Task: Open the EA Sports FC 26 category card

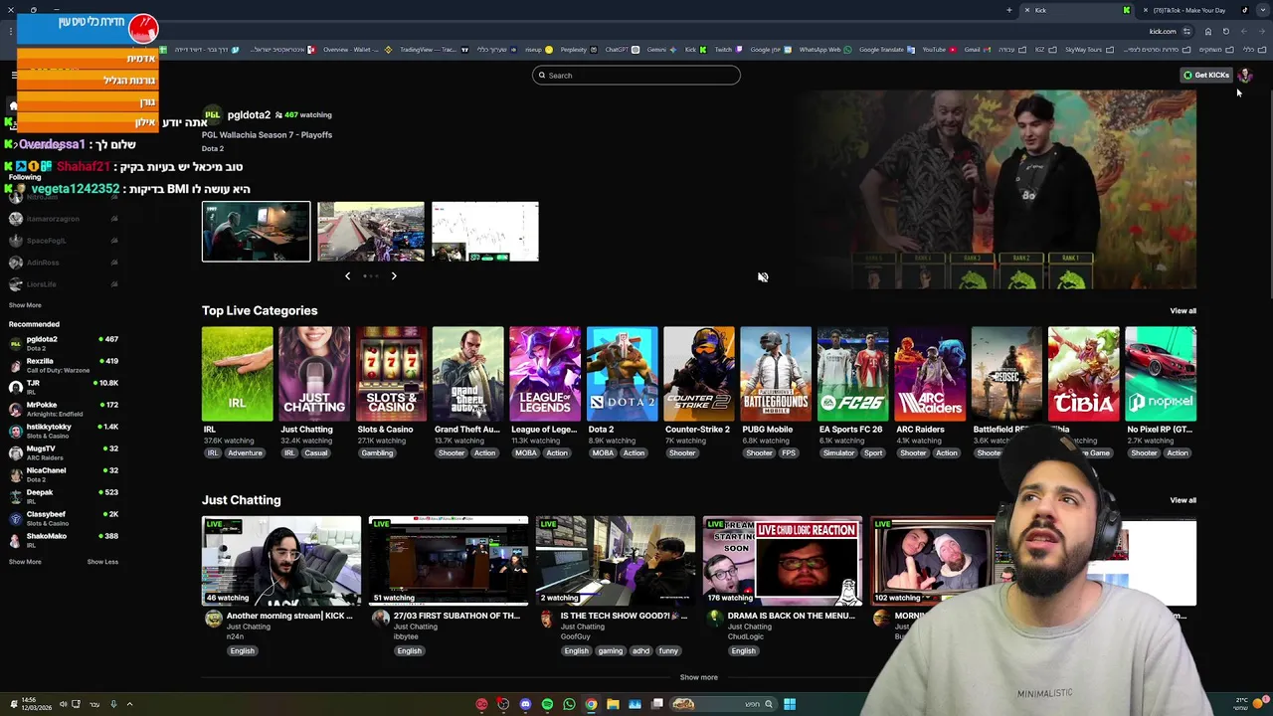Action: [852, 374]
